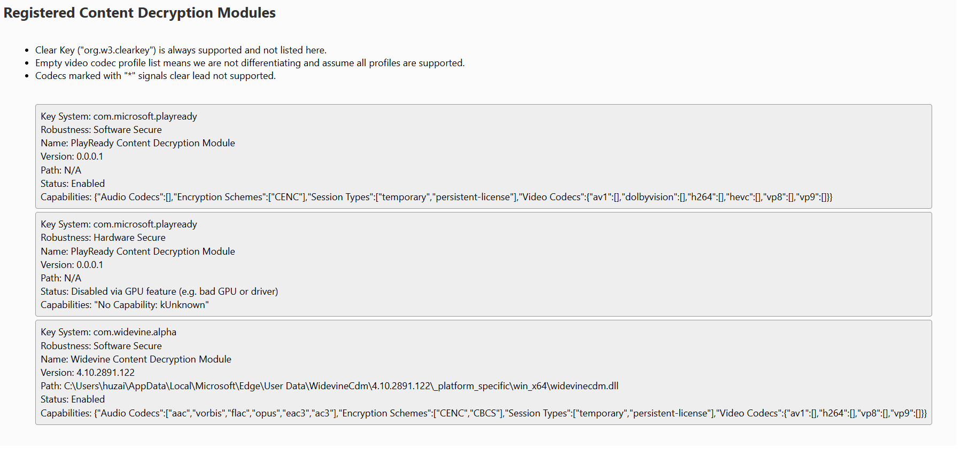Click Version: 4.10.2891.122 text
This screenshot has height=457, width=961.
tap(88, 373)
